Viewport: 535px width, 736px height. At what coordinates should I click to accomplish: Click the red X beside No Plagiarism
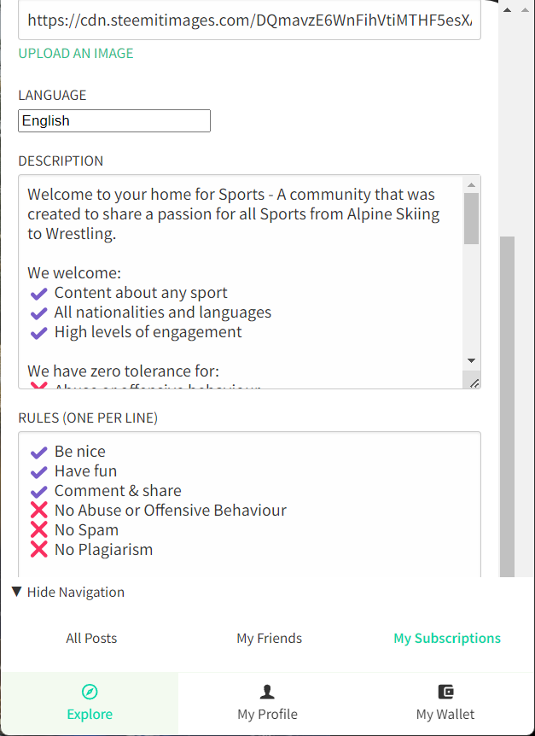(x=38, y=550)
